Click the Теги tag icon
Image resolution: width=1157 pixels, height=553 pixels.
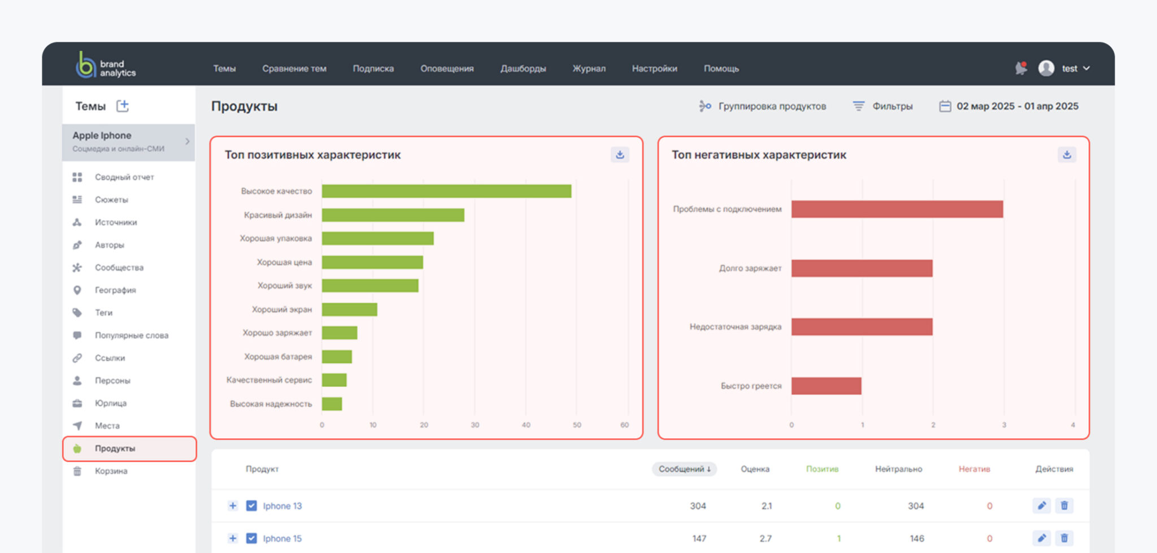[x=77, y=313]
